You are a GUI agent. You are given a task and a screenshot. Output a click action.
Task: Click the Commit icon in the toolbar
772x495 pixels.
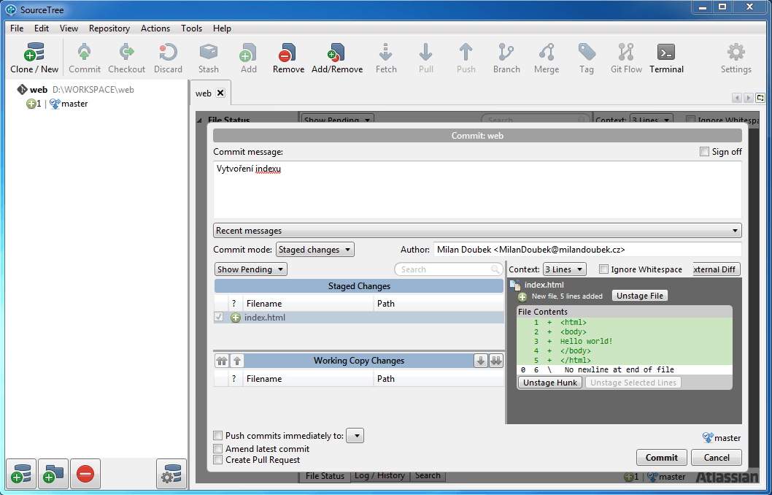(x=85, y=58)
